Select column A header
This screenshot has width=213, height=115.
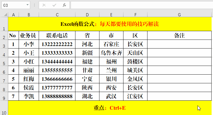(x=14, y=15)
